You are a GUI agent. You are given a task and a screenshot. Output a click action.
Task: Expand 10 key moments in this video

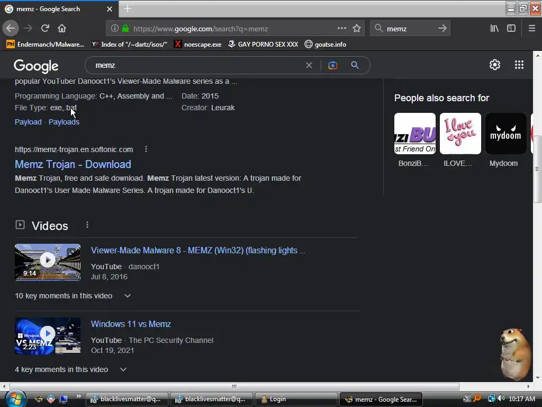point(127,296)
